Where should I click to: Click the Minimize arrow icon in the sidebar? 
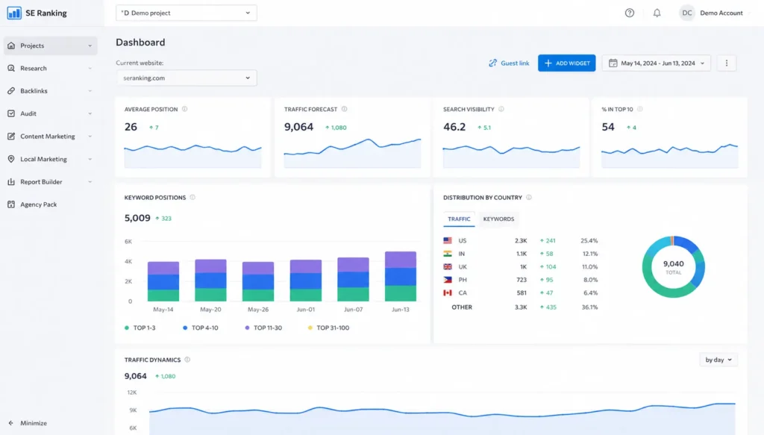click(10, 423)
